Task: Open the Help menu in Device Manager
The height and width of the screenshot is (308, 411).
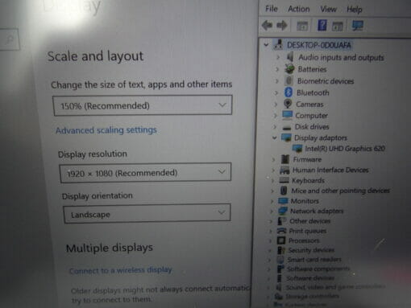Action: point(355,10)
